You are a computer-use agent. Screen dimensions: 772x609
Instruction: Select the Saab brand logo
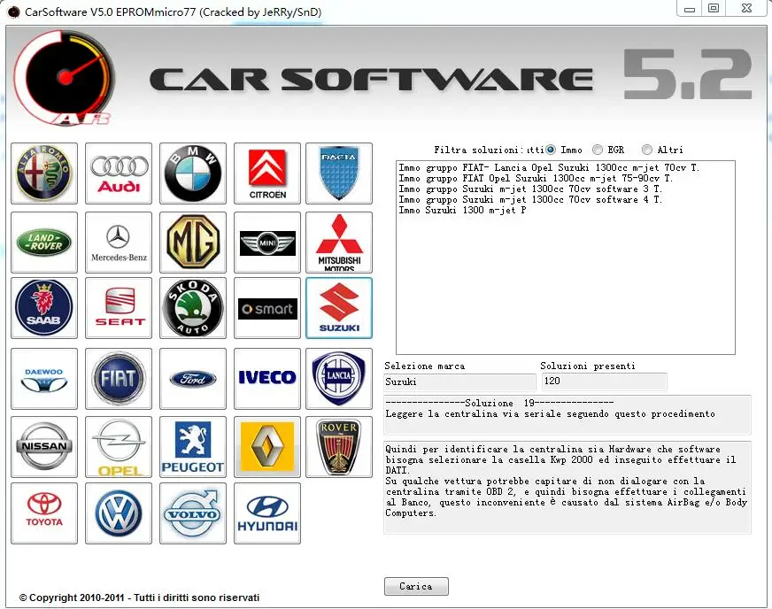(44, 308)
